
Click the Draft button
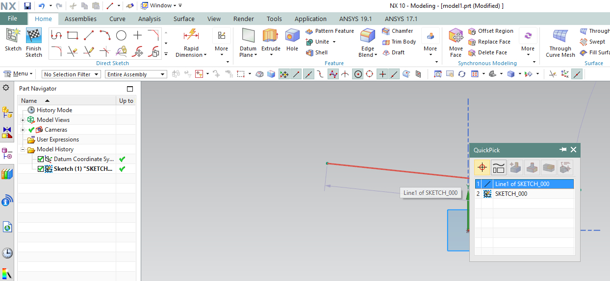(x=394, y=52)
